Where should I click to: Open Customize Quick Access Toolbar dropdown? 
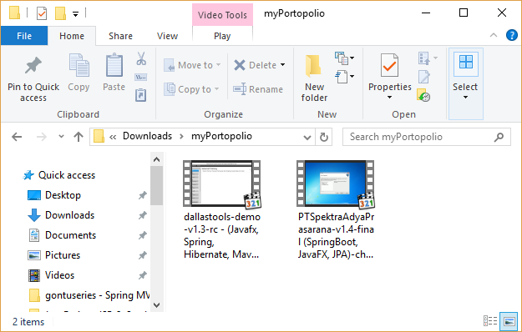[75, 14]
